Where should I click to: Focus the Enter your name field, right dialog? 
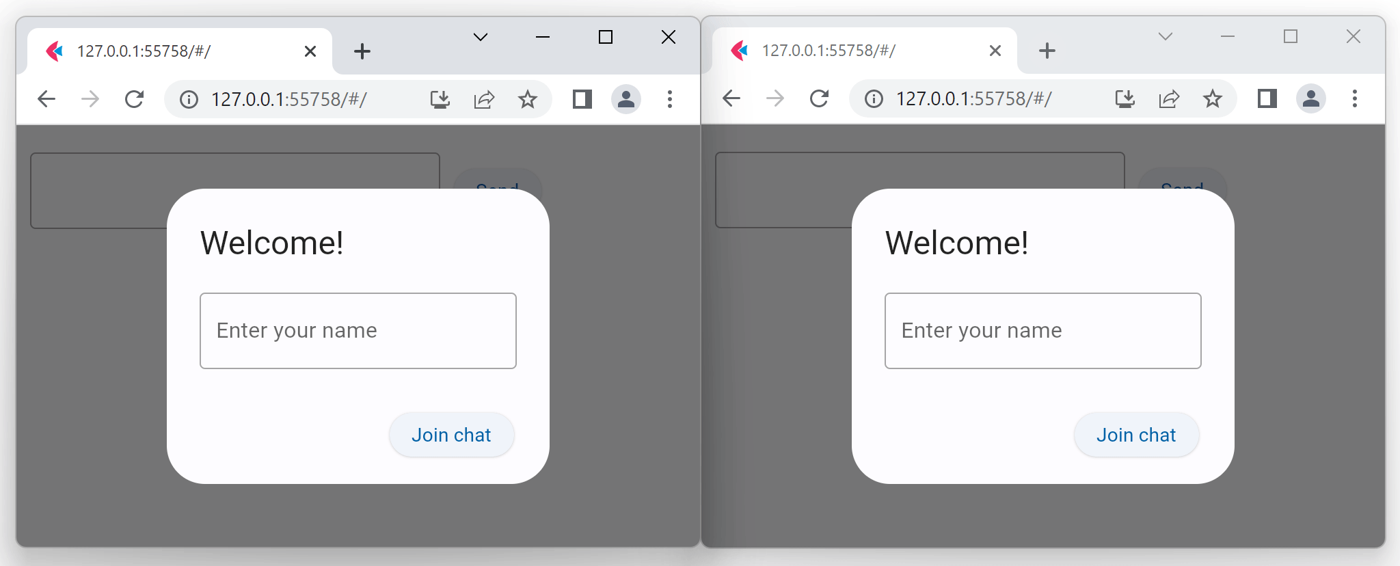(x=1042, y=331)
